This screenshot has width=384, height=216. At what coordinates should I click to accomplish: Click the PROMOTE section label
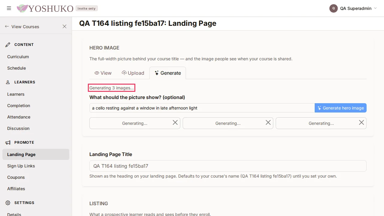[24, 142]
